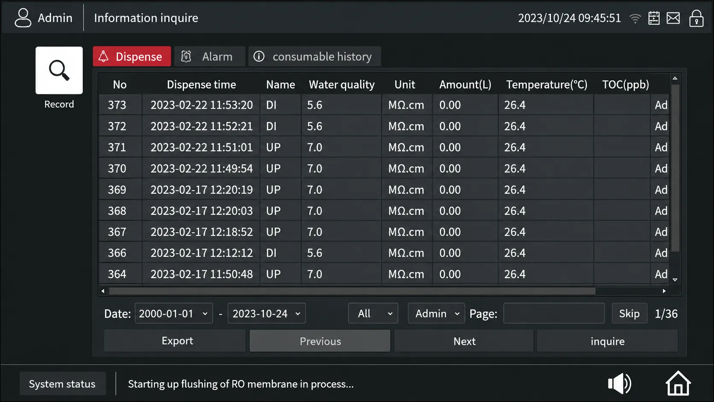
Task: Open the calendar schedule icon in header
Action: [x=654, y=18]
